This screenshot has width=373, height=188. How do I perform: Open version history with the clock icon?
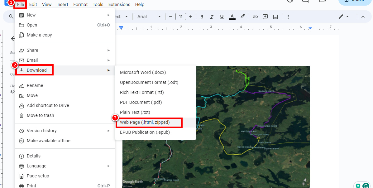pyautogui.click(x=290, y=2)
